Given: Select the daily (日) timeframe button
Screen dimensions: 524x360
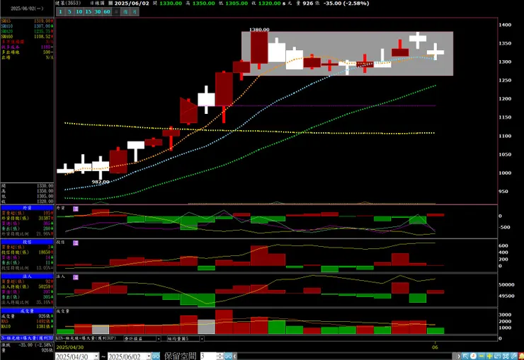Looking at the screenshot, I should click(116, 12).
